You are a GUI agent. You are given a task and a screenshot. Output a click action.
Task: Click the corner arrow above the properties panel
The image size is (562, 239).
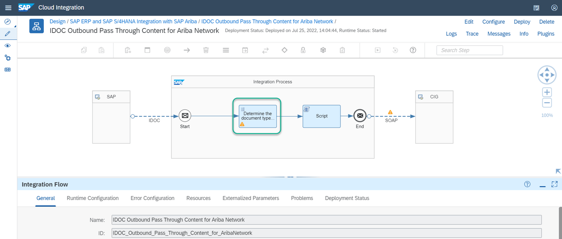pos(558,171)
